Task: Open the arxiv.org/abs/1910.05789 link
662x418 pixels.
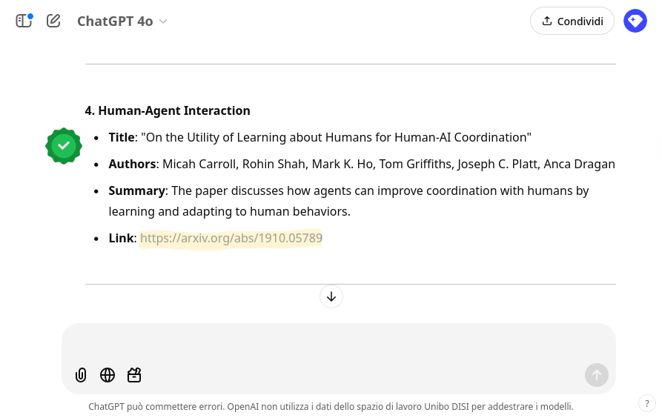Action: [231, 238]
